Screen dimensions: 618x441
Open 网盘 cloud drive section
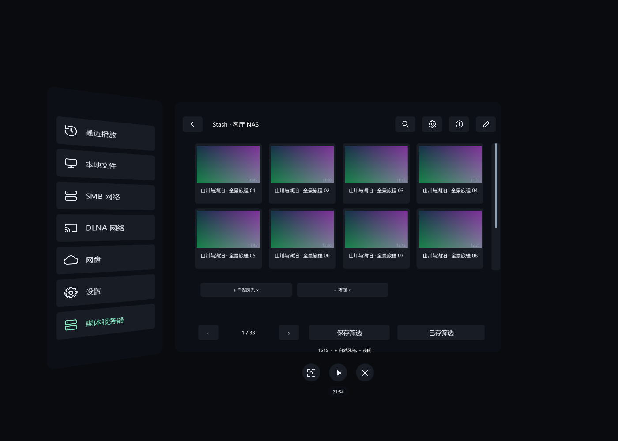106,259
